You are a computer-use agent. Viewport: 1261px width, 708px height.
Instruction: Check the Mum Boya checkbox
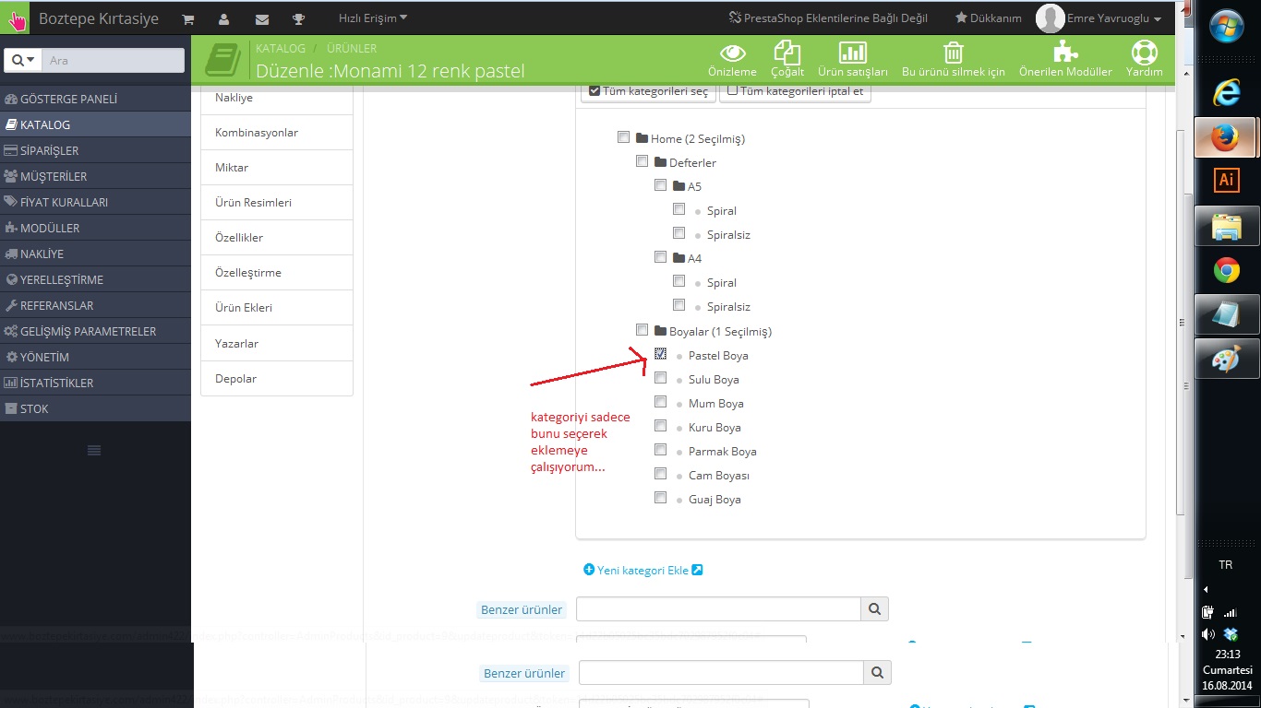[x=660, y=402]
